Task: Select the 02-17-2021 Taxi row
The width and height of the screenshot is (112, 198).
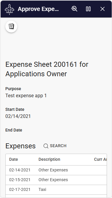Action: pos(56,190)
